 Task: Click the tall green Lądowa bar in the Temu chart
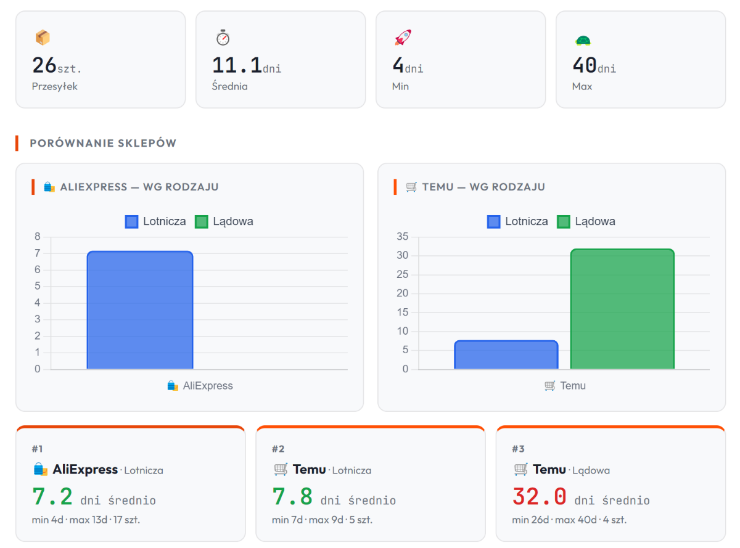(622, 309)
